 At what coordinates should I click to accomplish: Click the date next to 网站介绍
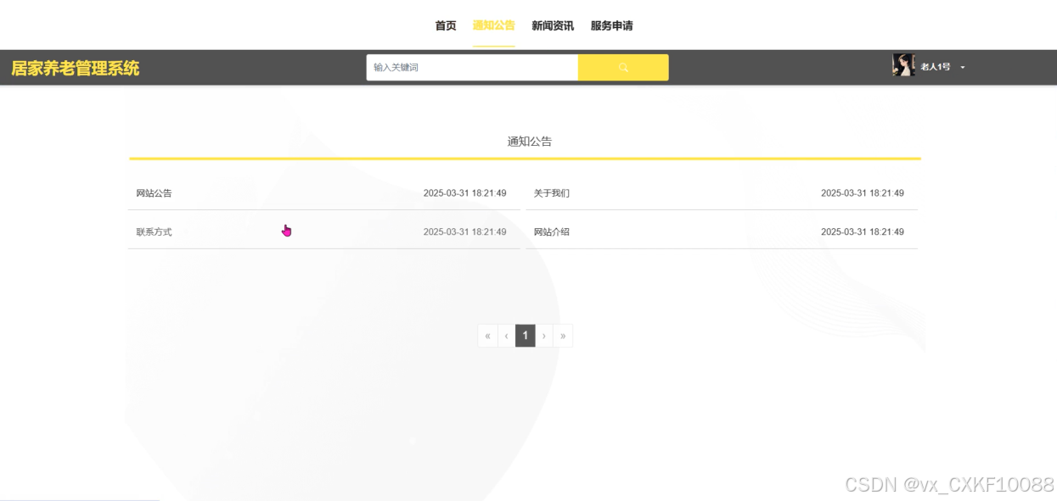[x=863, y=231]
